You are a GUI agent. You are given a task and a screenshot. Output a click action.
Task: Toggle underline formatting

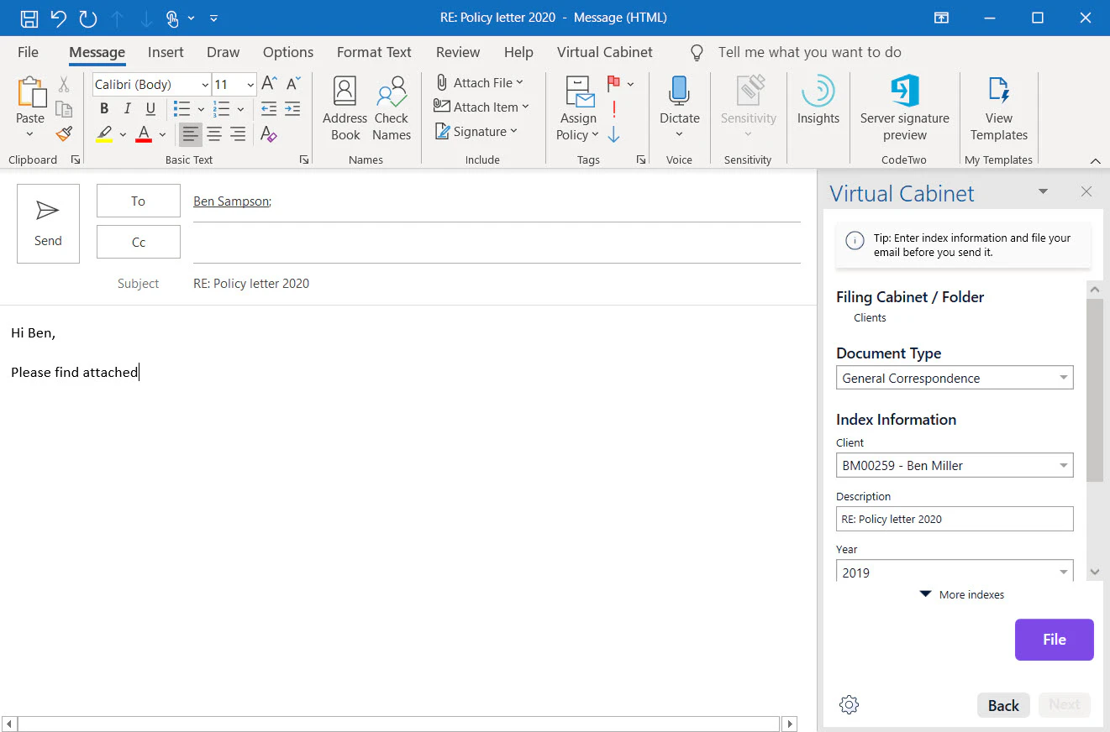(150, 108)
